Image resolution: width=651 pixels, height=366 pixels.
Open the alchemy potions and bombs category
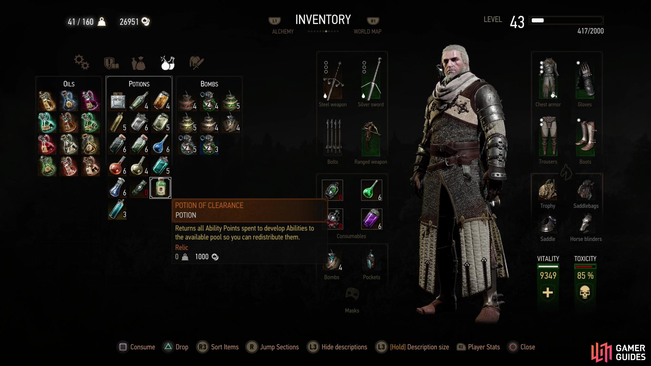coord(167,63)
